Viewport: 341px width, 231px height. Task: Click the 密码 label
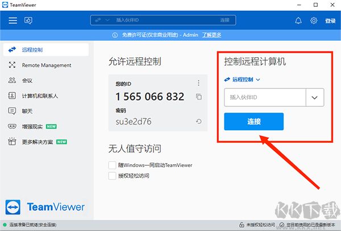[x=120, y=110]
